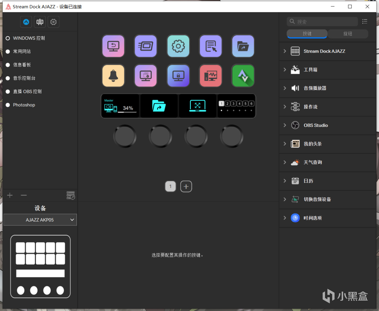Click the 我的头条 news icon
Screen dimensions: 379x311
coord(295,144)
